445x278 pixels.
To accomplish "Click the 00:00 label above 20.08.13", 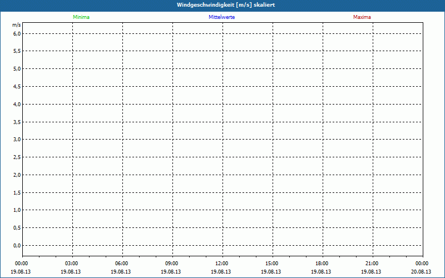I will (422, 264).
